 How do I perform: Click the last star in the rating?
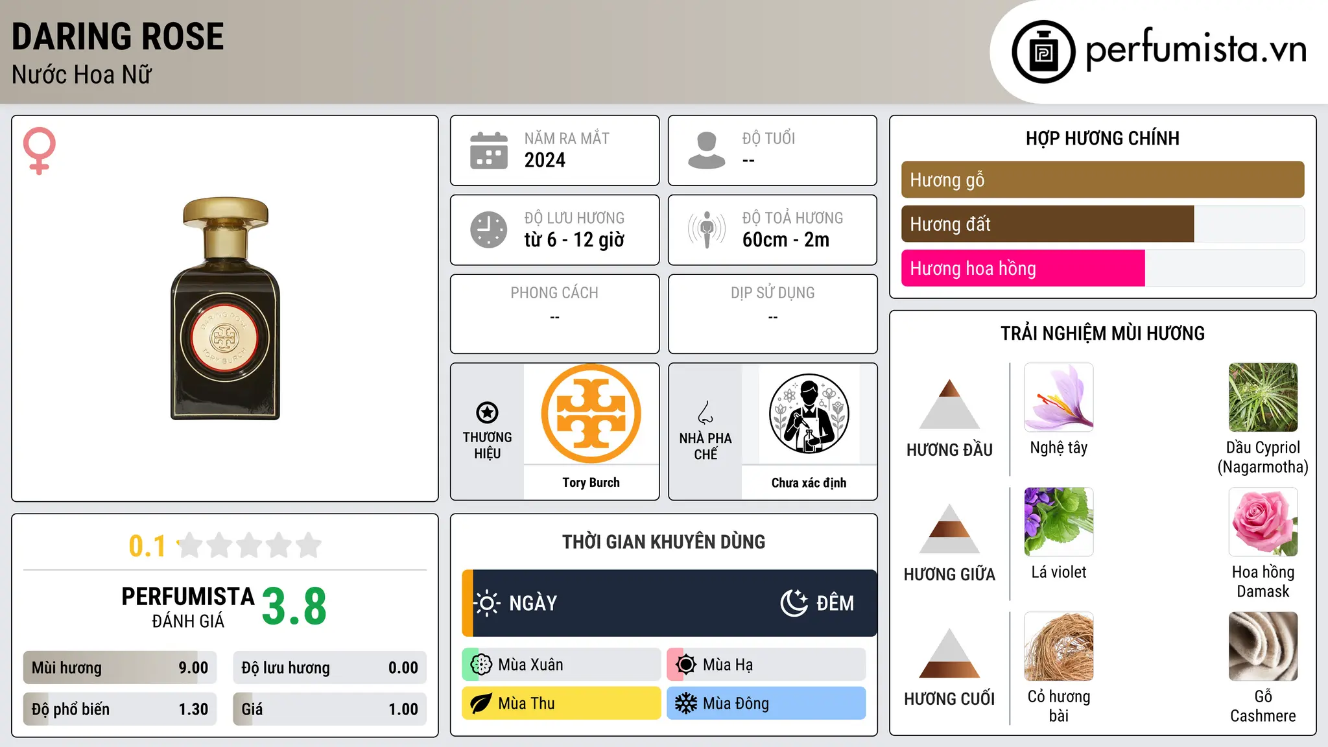pyautogui.click(x=309, y=545)
